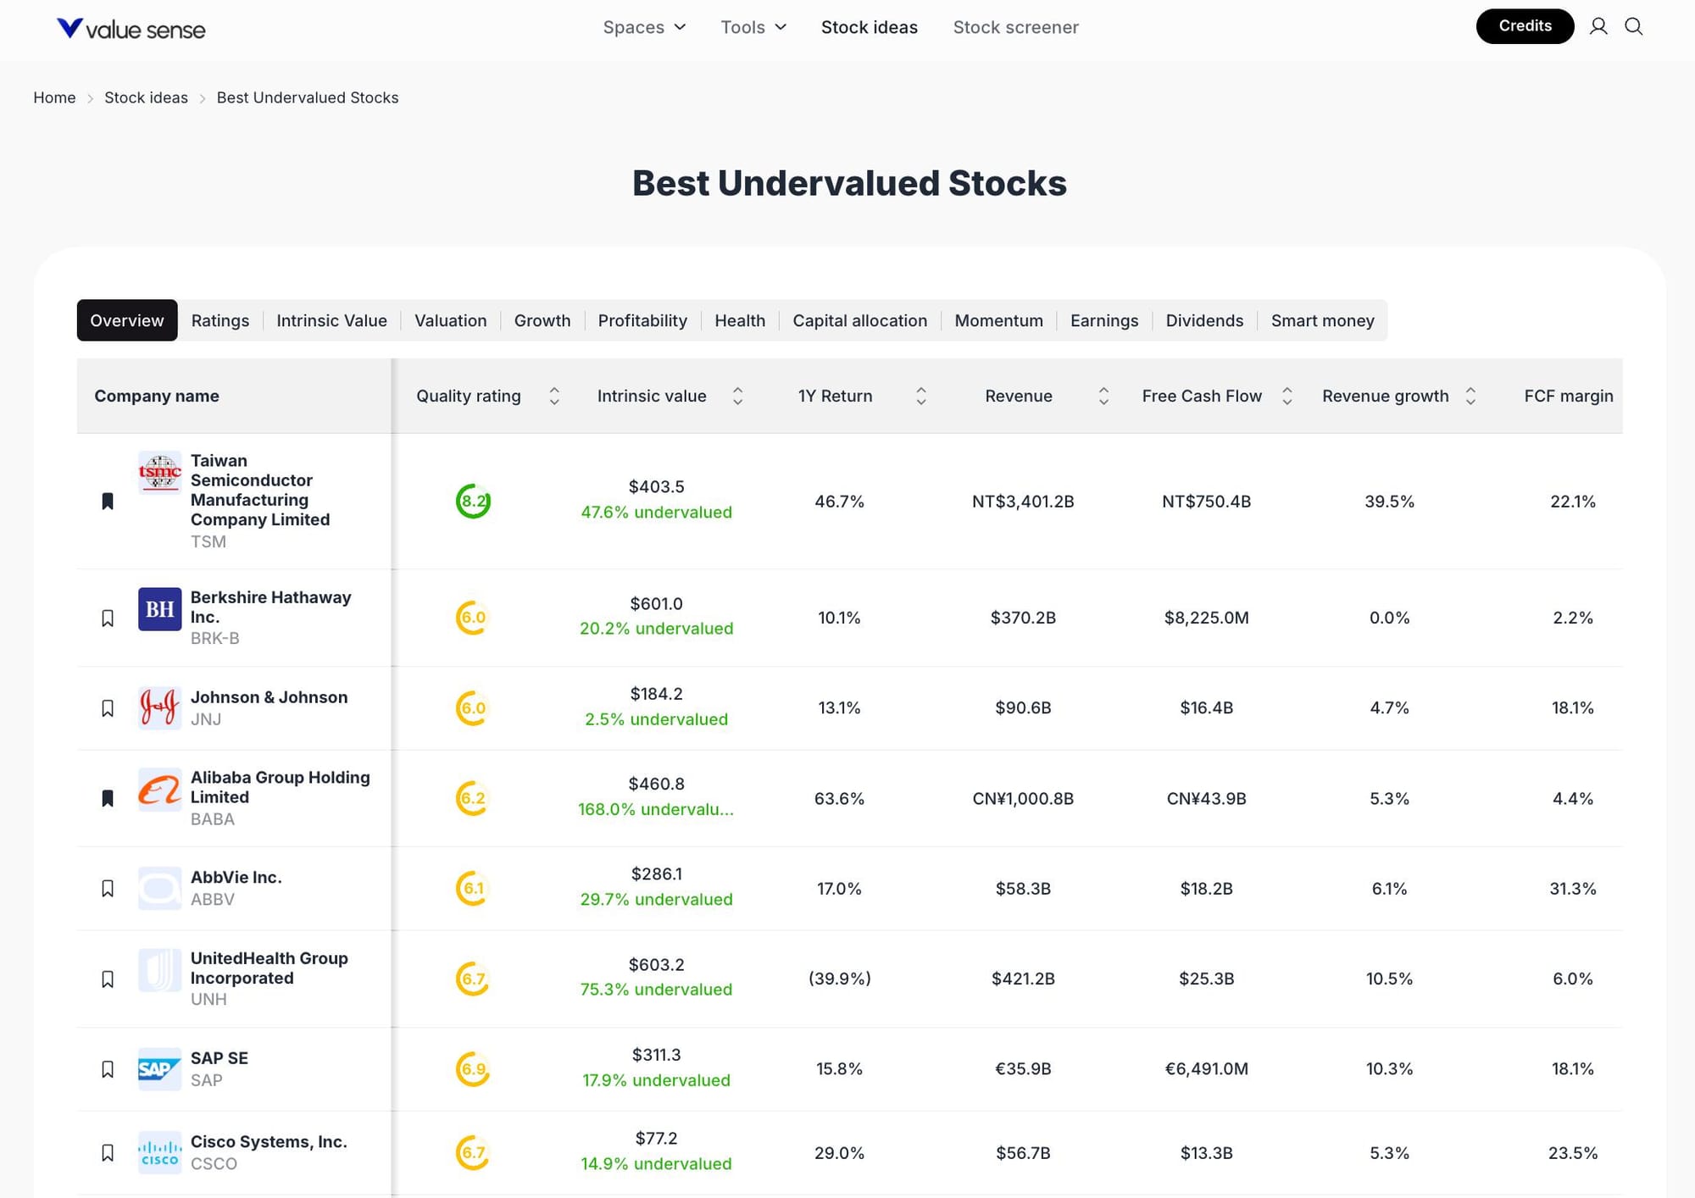This screenshot has height=1198, width=1695.
Task: Click the search magnifier icon
Action: (1633, 27)
